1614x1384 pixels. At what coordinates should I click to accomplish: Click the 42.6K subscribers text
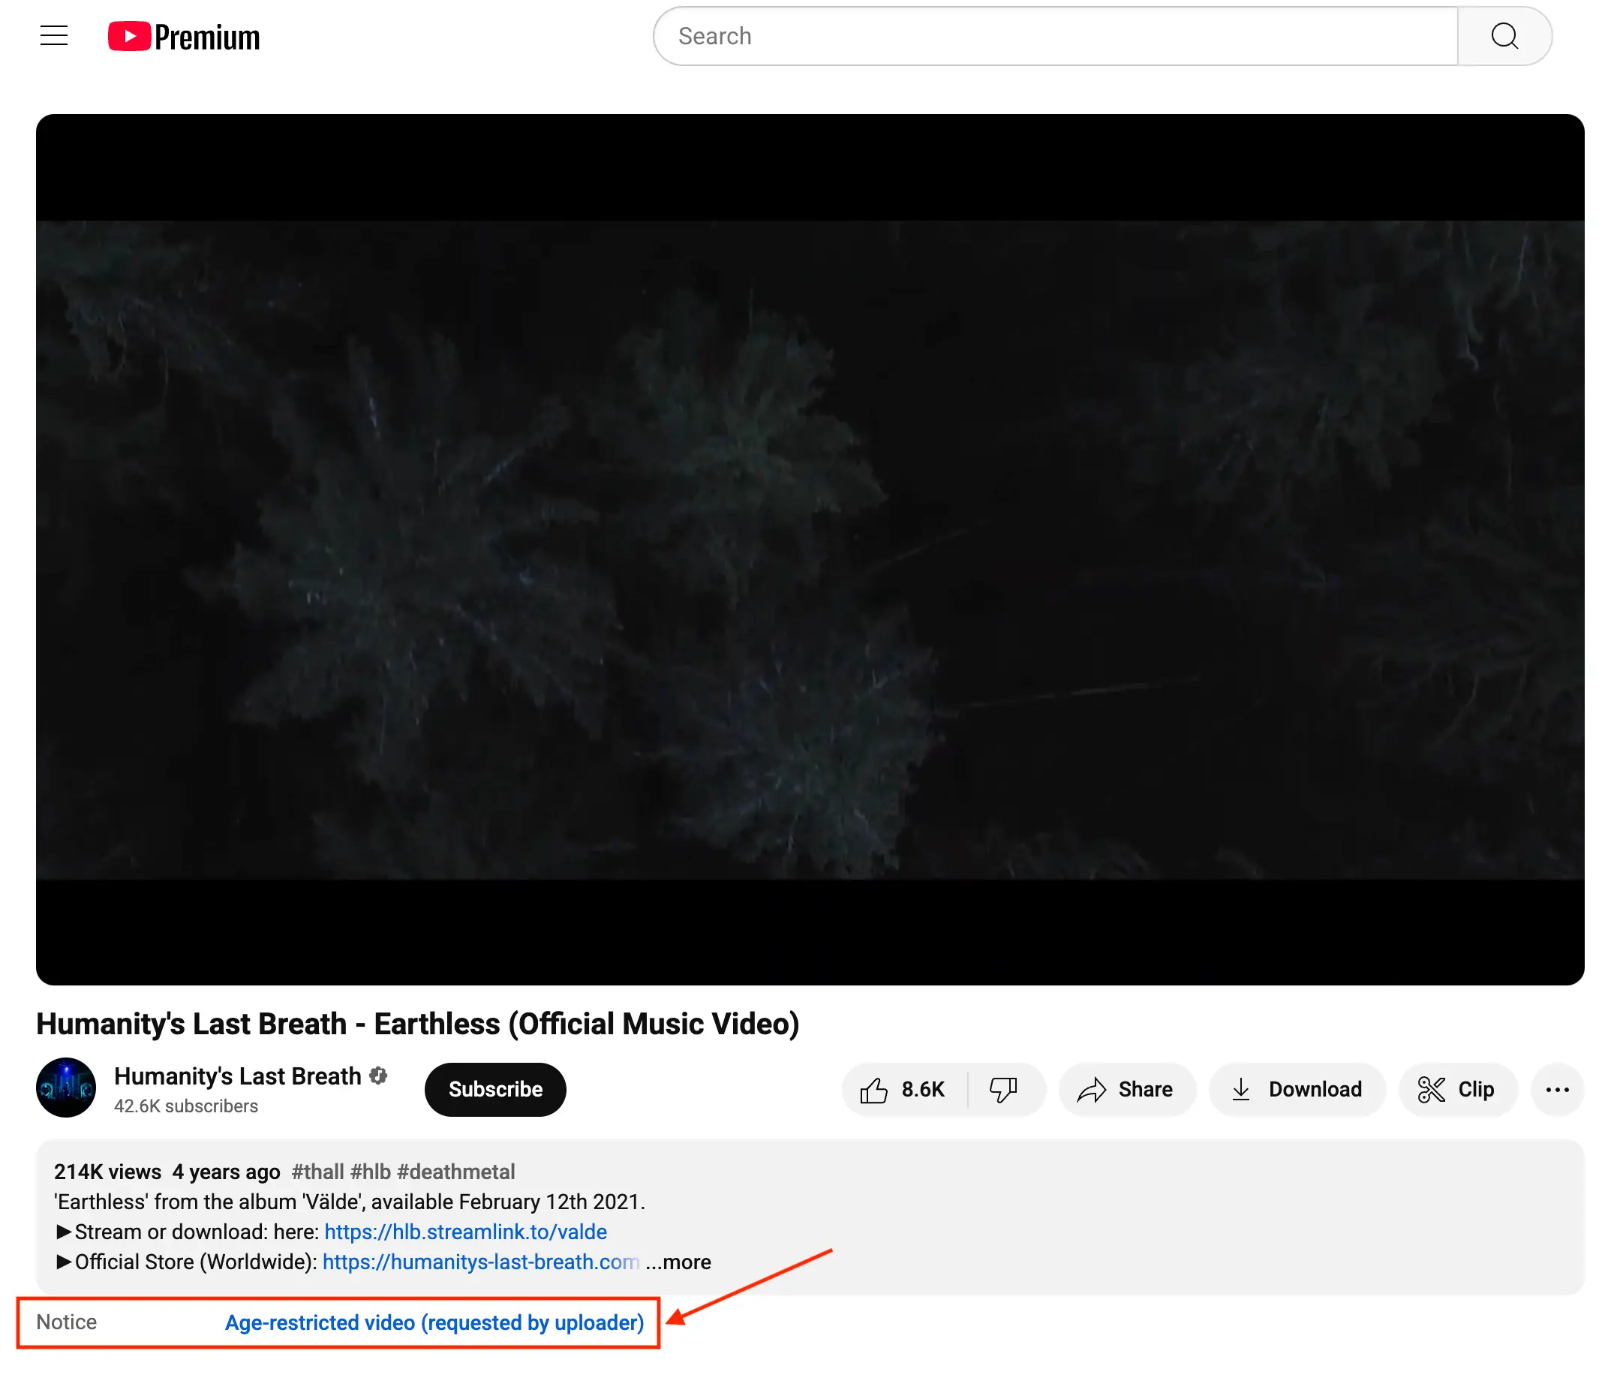pos(186,1106)
